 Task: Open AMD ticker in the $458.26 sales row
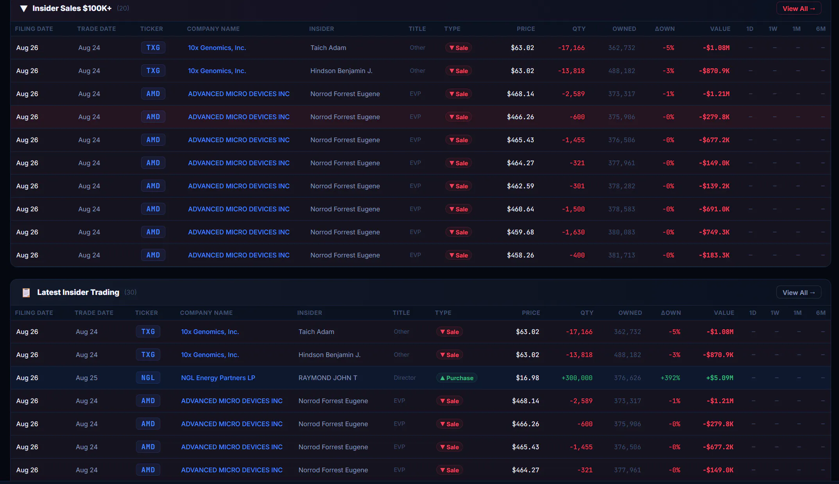pyautogui.click(x=153, y=255)
